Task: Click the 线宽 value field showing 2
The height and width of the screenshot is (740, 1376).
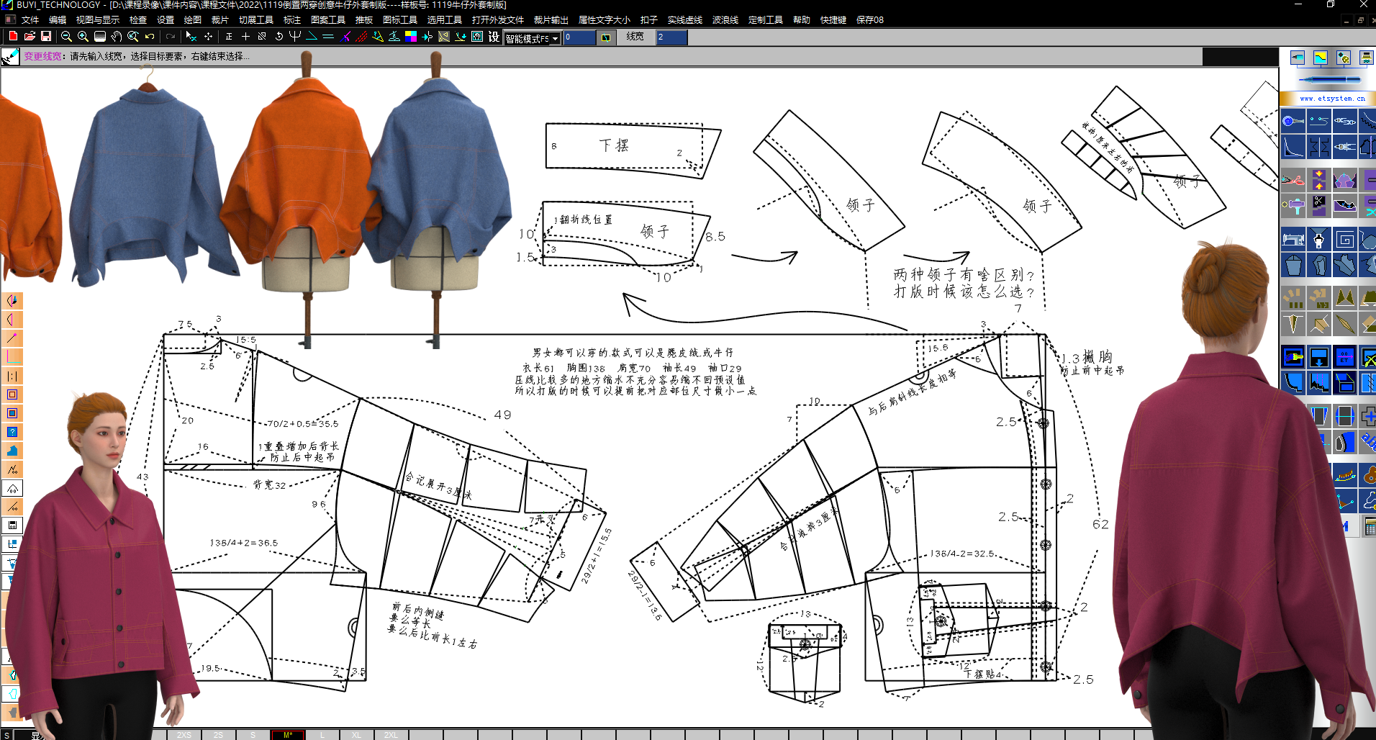Action: pyautogui.click(x=671, y=37)
